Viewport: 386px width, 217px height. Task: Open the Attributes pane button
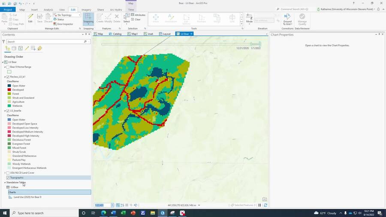[138, 15]
